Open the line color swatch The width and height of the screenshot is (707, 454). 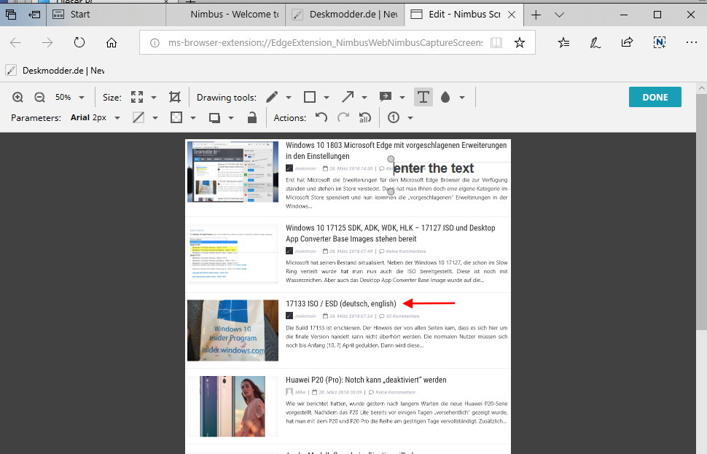click(138, 117)
